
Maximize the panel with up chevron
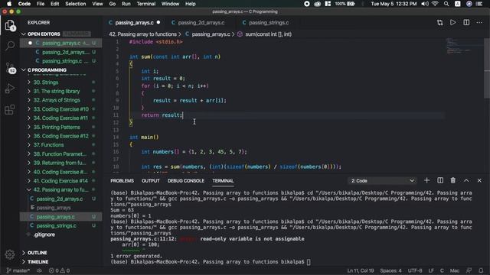466,180
